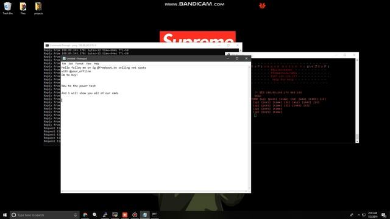Click the Command Prompt title bar icon
This screenshot has width=390, height=219.
47,46
